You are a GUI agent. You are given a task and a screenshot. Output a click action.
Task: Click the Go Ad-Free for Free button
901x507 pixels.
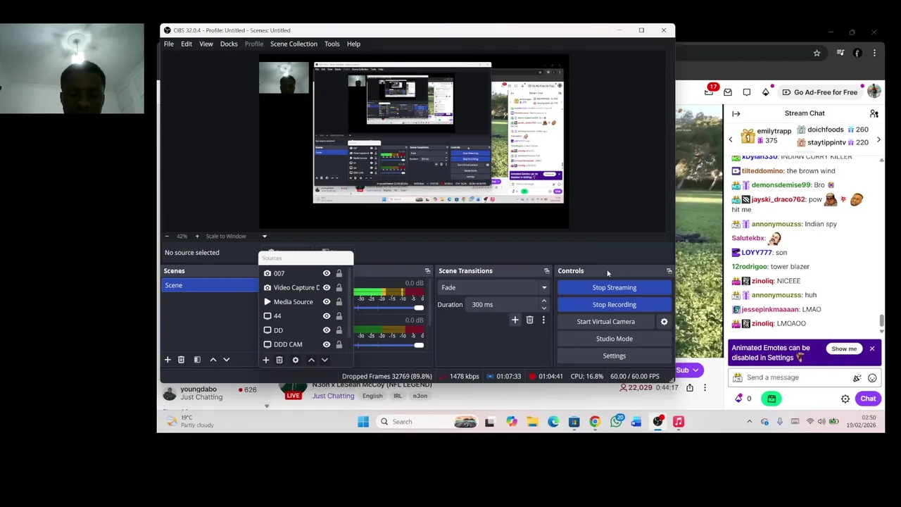click(820, 92)
